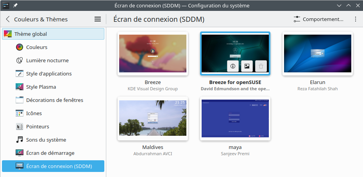This screenshot has height=177, width=363.
Task: Select the maya login theme thumbnail
Action: pos(235,119)
